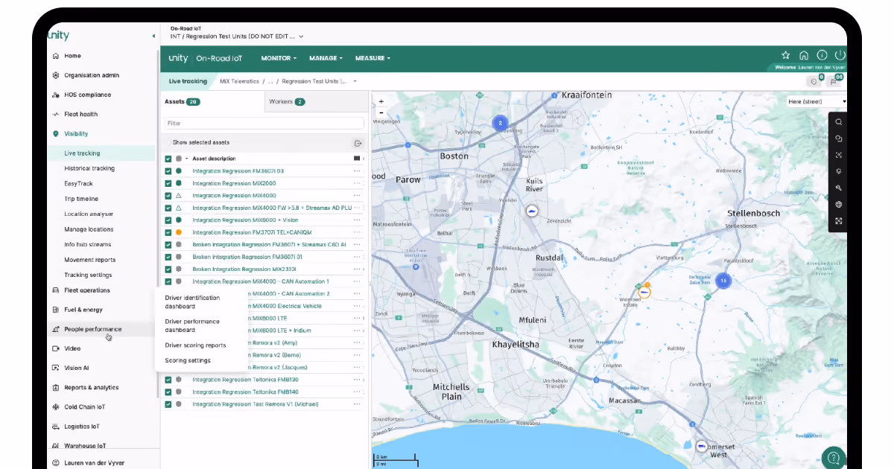The image size is (894, 469).
Task: Open the MEASURE dropdown menu
Action: [372, 58]
